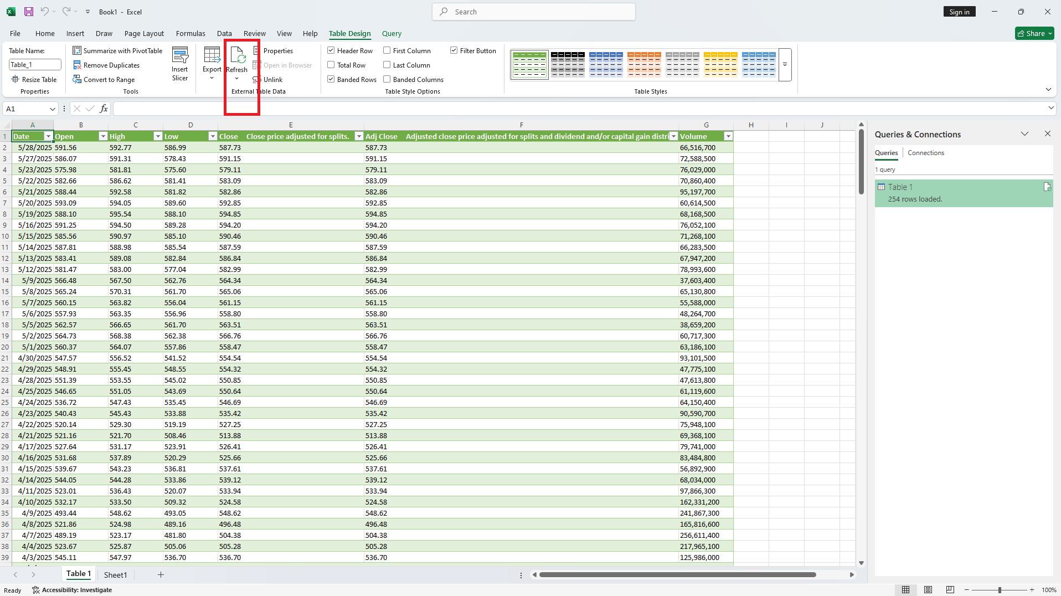Add a new sheet with plus icon

[161, 575]
